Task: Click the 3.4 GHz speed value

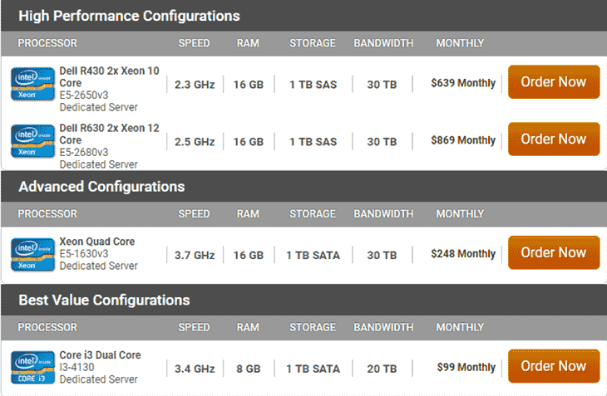Action: coord(195,368)
